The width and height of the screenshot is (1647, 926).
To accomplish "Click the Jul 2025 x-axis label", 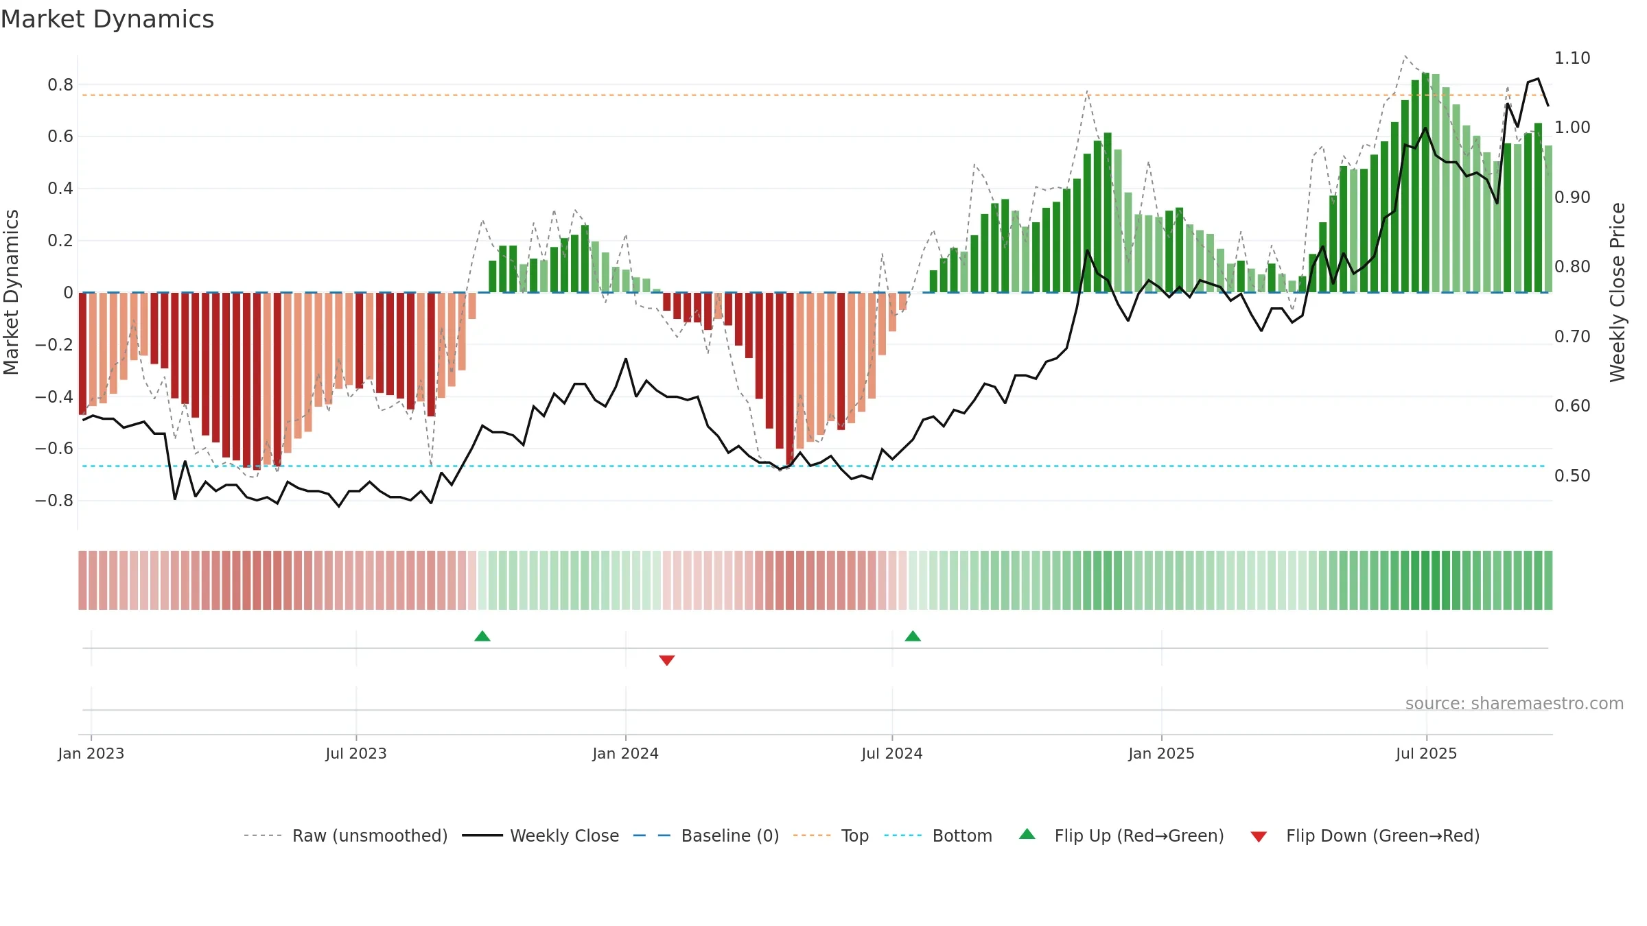I will (x=1427, y=753).
